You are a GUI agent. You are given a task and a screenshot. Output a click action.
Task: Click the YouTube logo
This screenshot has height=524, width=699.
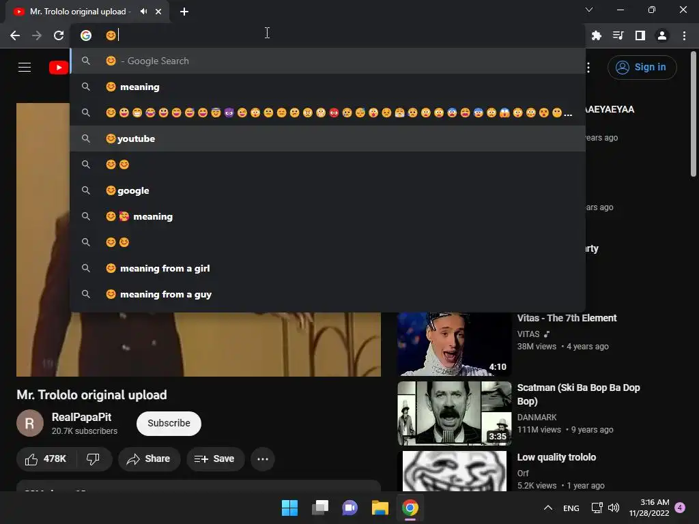(59, 68)
